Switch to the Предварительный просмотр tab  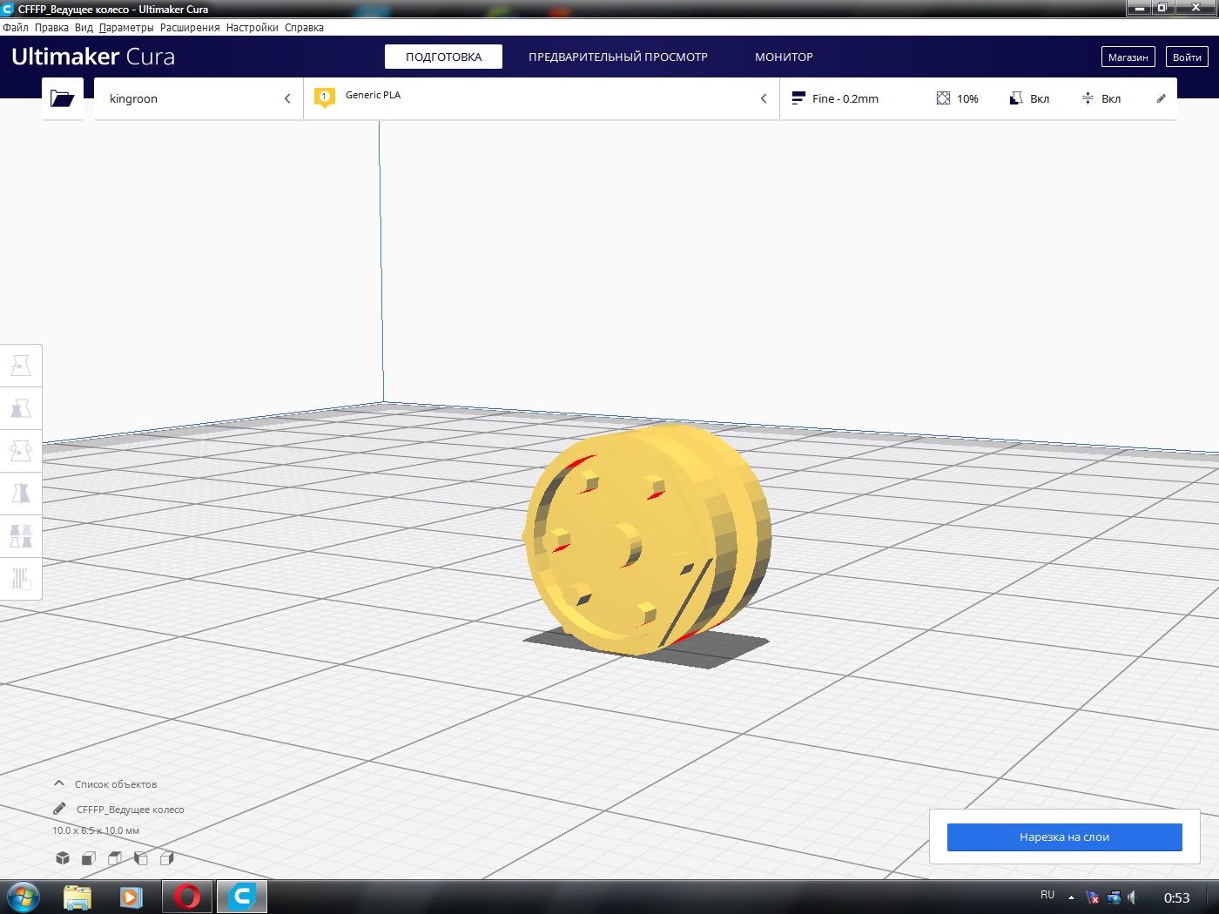618,57
